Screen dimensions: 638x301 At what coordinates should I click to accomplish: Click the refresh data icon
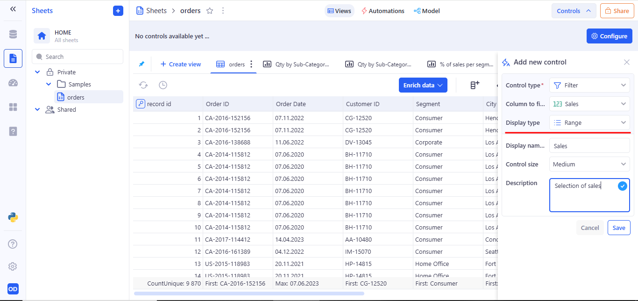click(x=143, y=85)
